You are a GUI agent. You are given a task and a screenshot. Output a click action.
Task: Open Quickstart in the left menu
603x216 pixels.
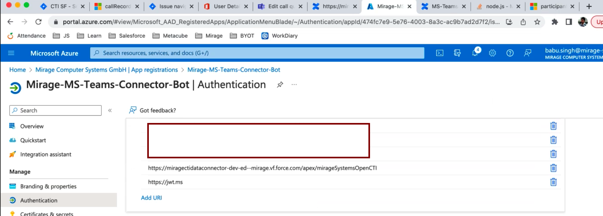(x=33, y=140)
